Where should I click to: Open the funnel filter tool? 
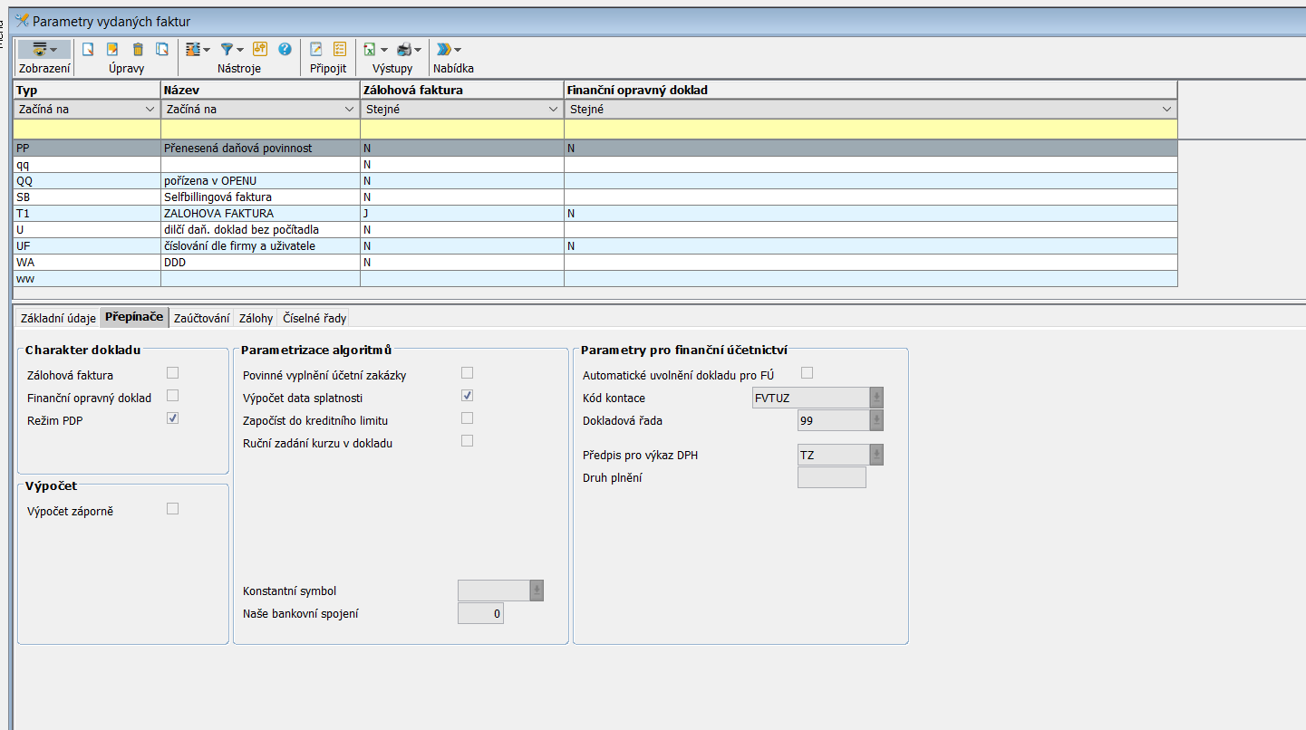[x=227, y=49]
